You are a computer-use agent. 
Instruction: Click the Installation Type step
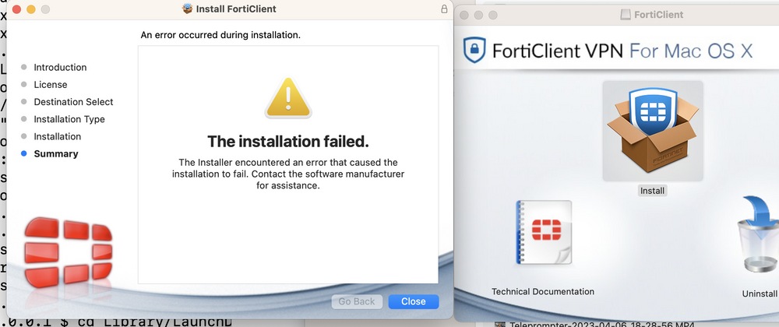69,119
